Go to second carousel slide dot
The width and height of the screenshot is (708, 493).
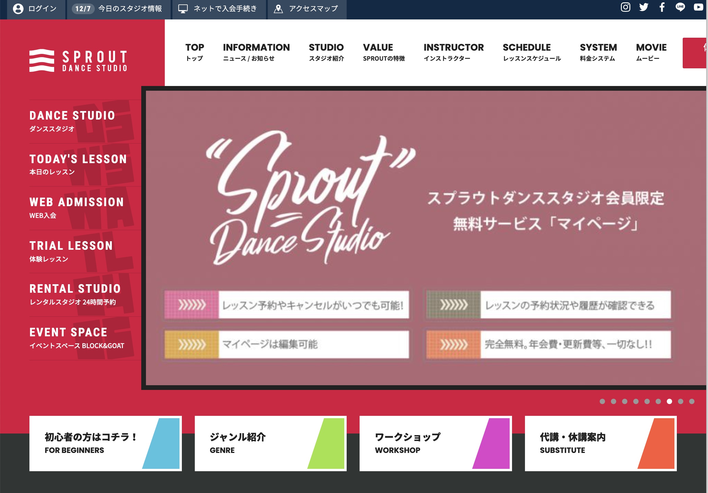613,401
